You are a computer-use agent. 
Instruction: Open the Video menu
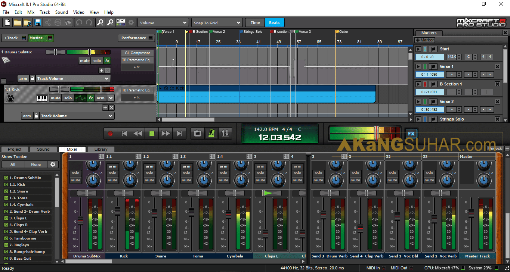tap(79, 12)
